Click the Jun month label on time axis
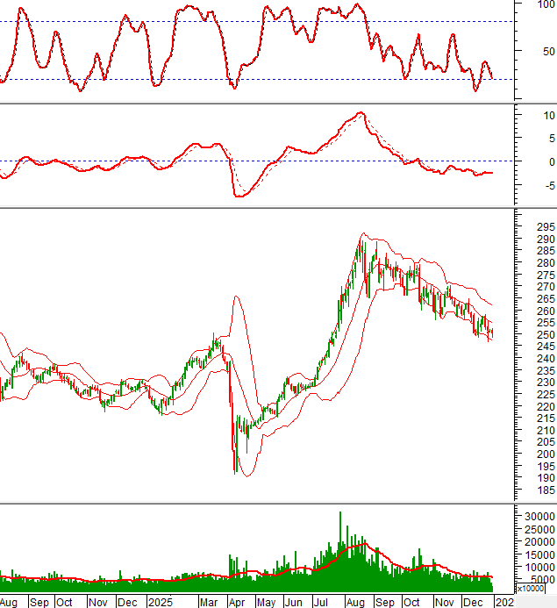 295,603
